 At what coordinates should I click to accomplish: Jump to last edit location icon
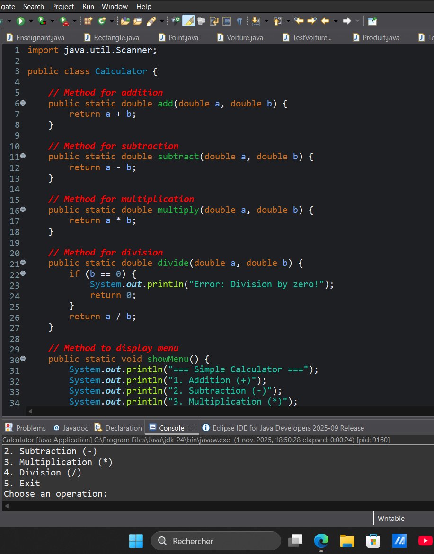[x=299, y=21]
